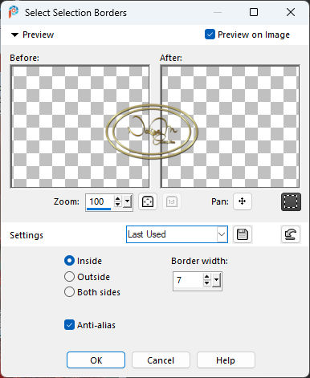Collapse the Preview section triangle
This screenshot has width=310, height=378.
[x=14, y=35]
